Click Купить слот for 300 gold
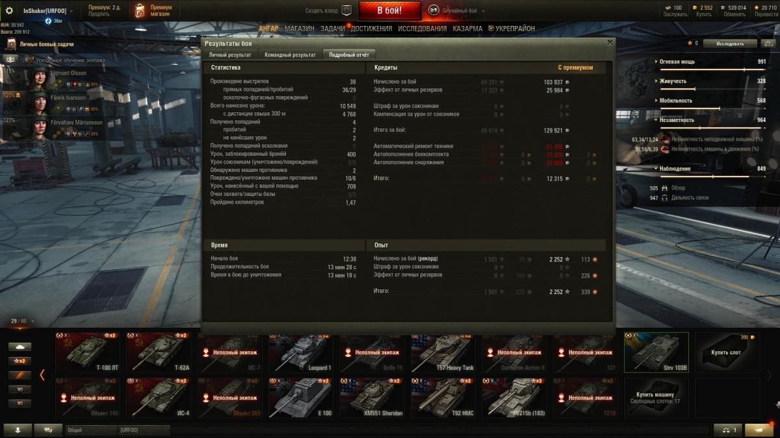The image size is (780, 438). pyautogui.click(x=727, y=352)
